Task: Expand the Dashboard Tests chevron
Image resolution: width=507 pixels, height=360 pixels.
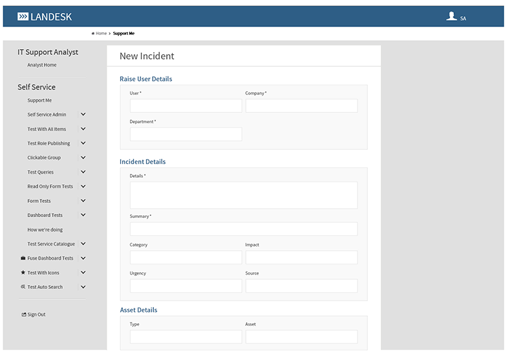Action: coord(83,215)
